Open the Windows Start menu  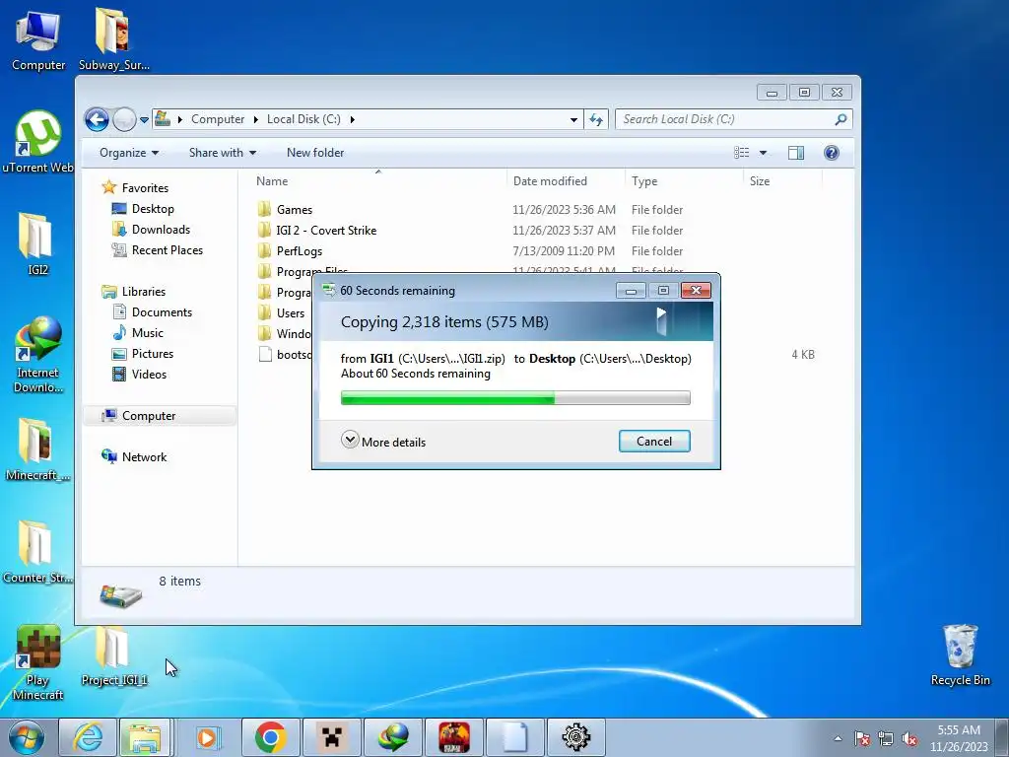[27, 737]
